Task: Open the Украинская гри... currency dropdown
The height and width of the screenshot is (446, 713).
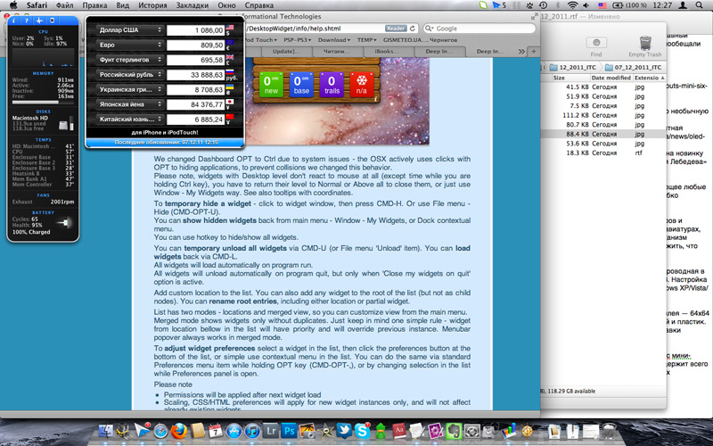Action: [130, 90]
